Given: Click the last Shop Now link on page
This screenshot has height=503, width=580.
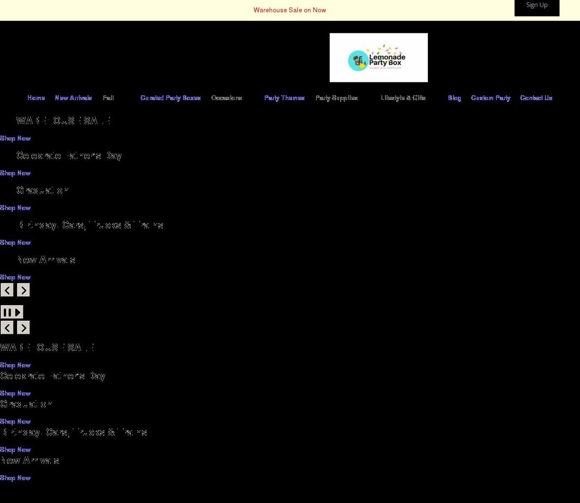Looking at the screenshot, I should tap(15, 478).
